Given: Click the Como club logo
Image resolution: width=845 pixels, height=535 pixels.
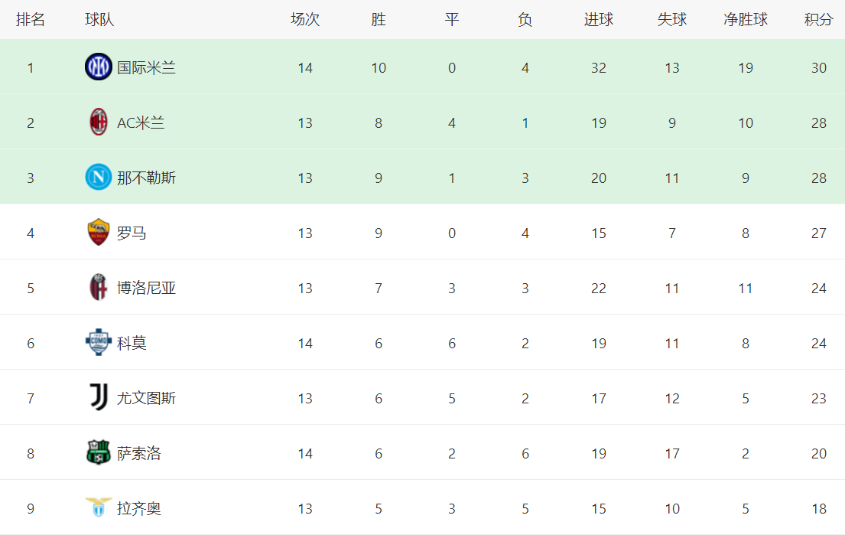Looking at the screenshot, I should tap(98, 343).
